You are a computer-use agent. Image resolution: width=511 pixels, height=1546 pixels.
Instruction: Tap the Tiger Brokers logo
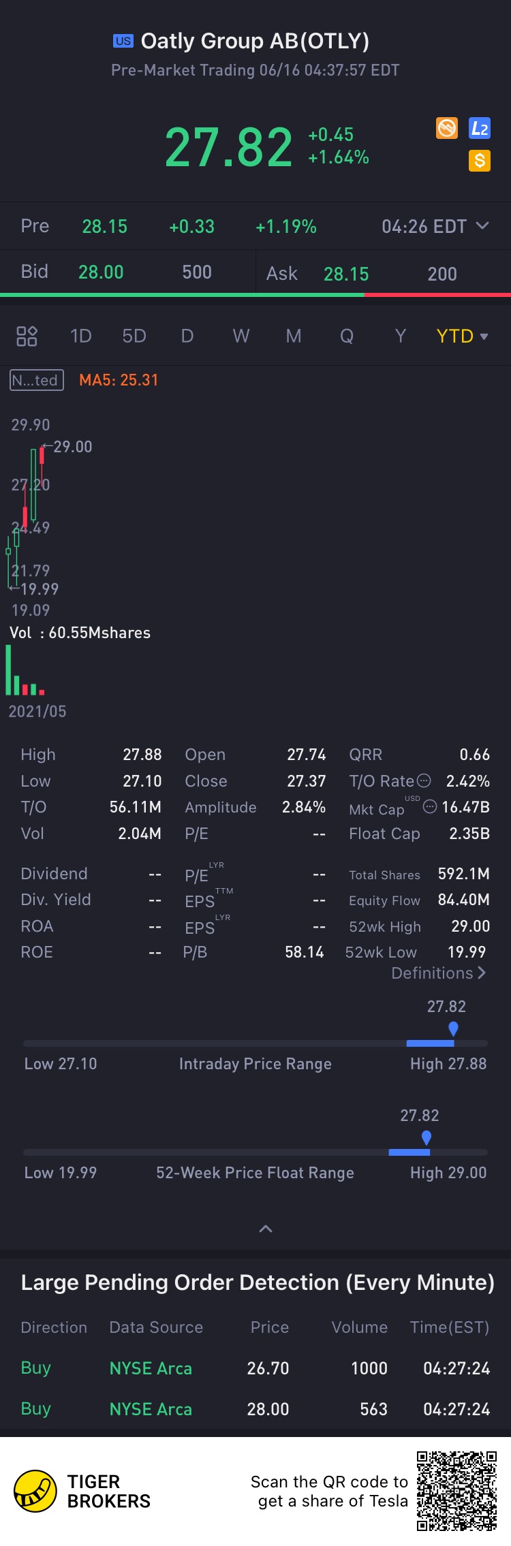click(x=35, y=1491)
